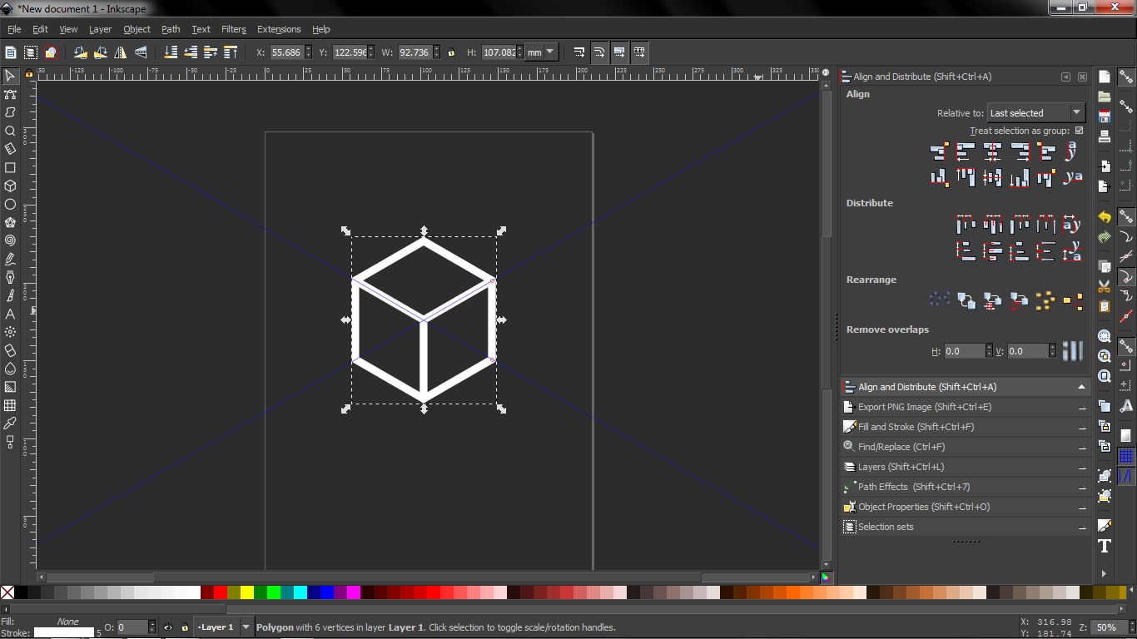Open the File menu
The height and width of the screenshot is (639, 1137).
14,29
